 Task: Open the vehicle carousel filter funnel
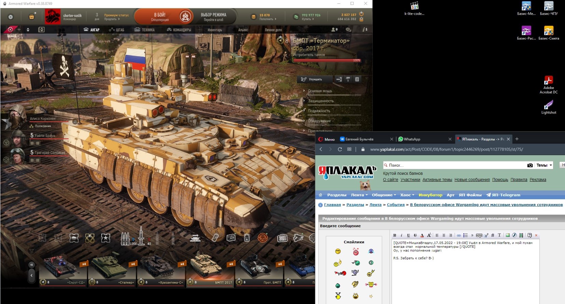(x=32, y=252)
